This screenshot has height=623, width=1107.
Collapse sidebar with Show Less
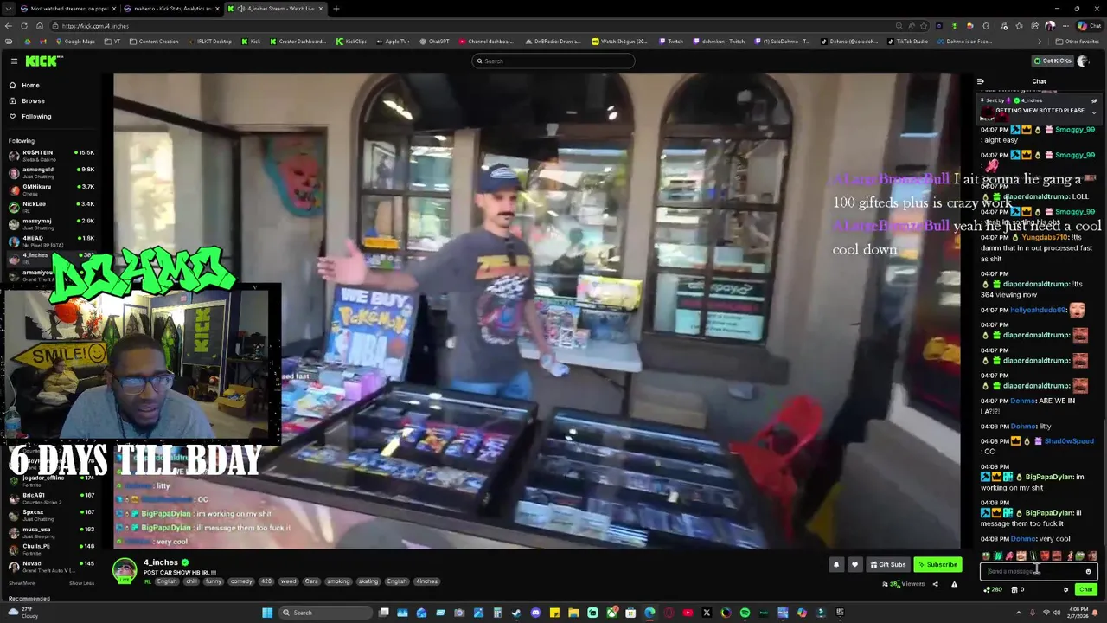81,583
